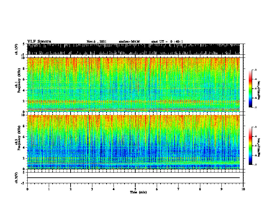The width and height of the screenshot is (274, 212).
Task: Click inside the ch.1 spectrogram panel
Action: 134,85
